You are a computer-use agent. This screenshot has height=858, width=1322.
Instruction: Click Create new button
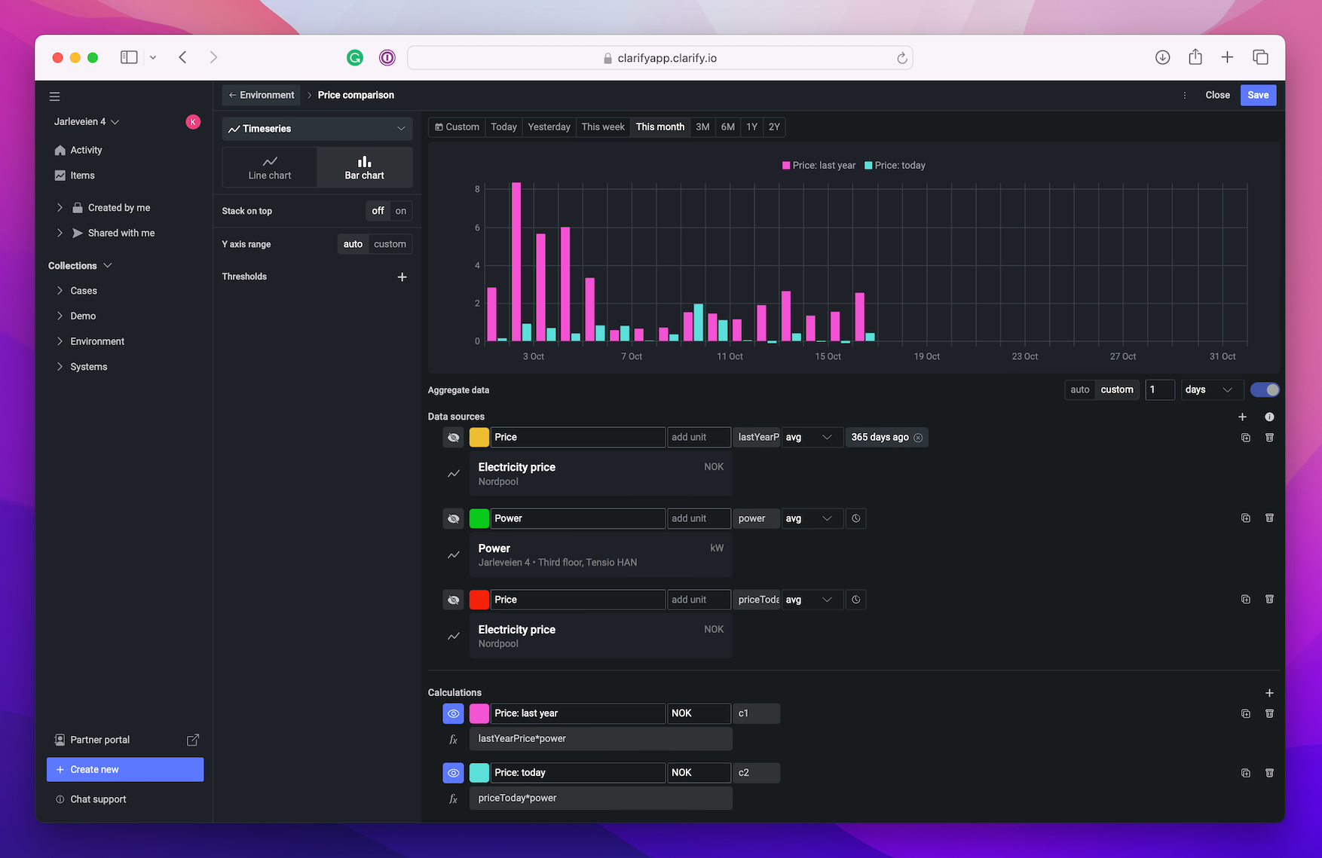click(x=125, y=769)
